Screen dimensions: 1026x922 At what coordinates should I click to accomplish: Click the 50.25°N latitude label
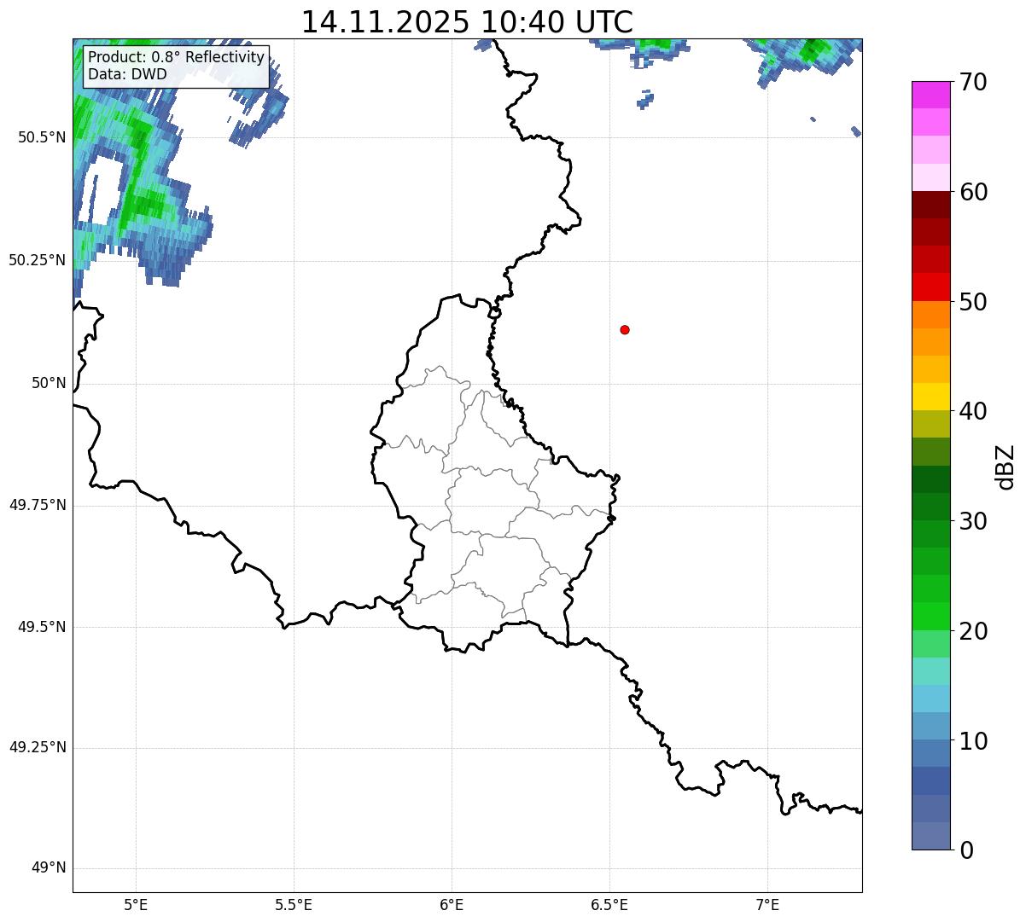click(x=37, y=260)
